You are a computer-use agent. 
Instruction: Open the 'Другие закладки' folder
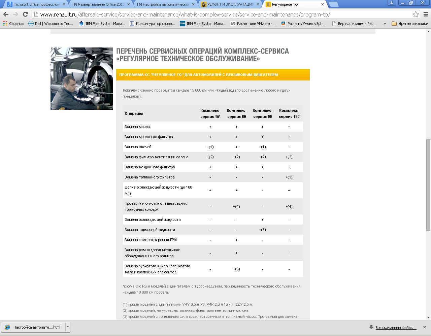tap(410, 24)
